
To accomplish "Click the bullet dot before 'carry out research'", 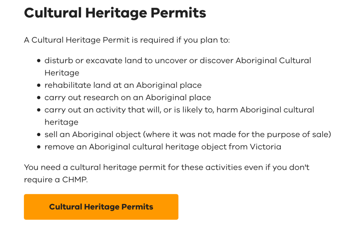I will [38, 98].
